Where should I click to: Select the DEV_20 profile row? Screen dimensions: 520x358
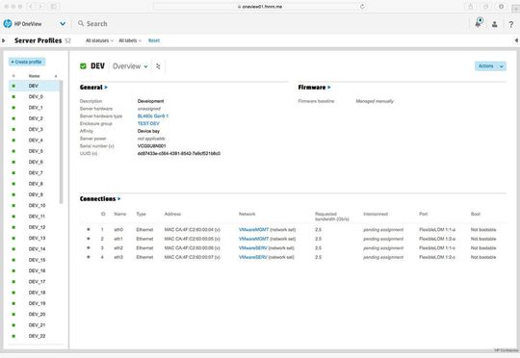coord(34,315)
